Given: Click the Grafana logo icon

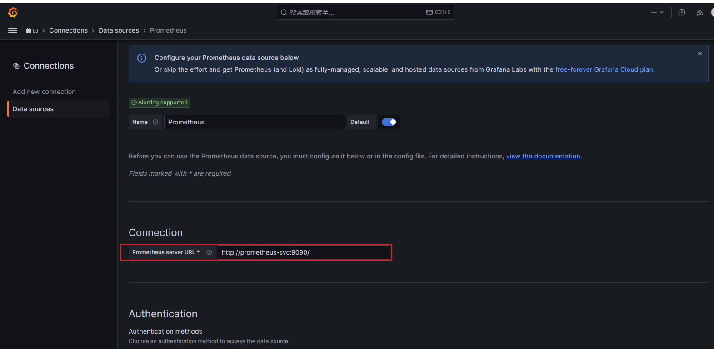Looking at the screenshot, I should click(x=13, y=12).
